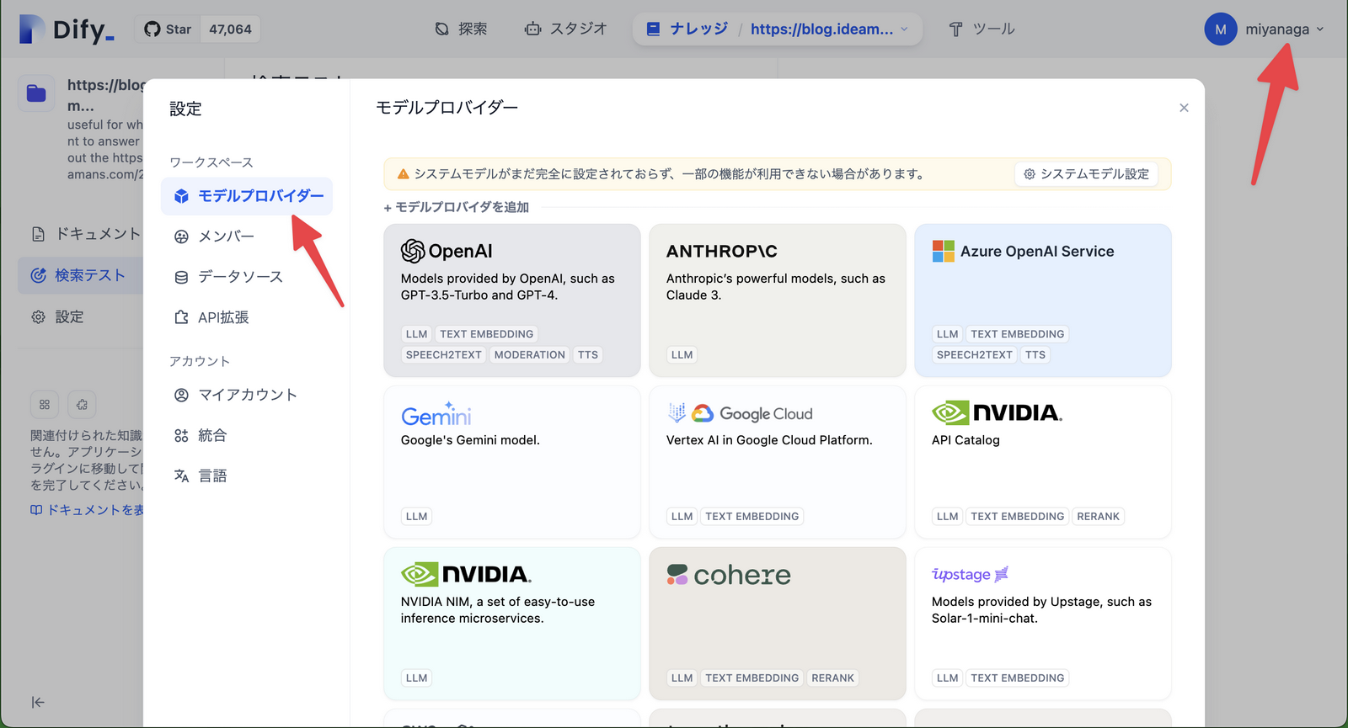Click the 探索 compass icon

tap(441, 29)
